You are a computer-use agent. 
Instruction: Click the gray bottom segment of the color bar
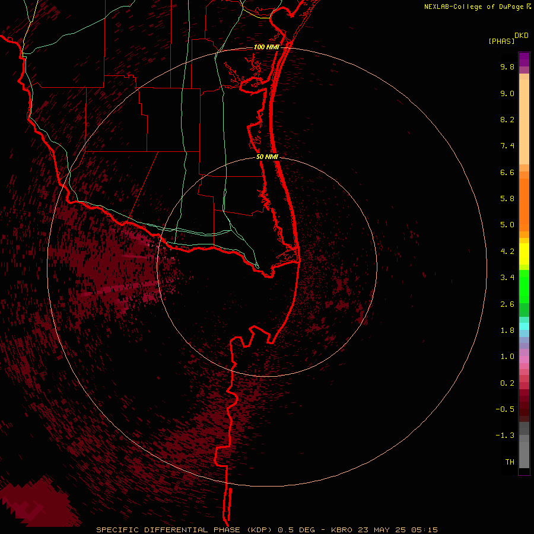tap(524, 454)
